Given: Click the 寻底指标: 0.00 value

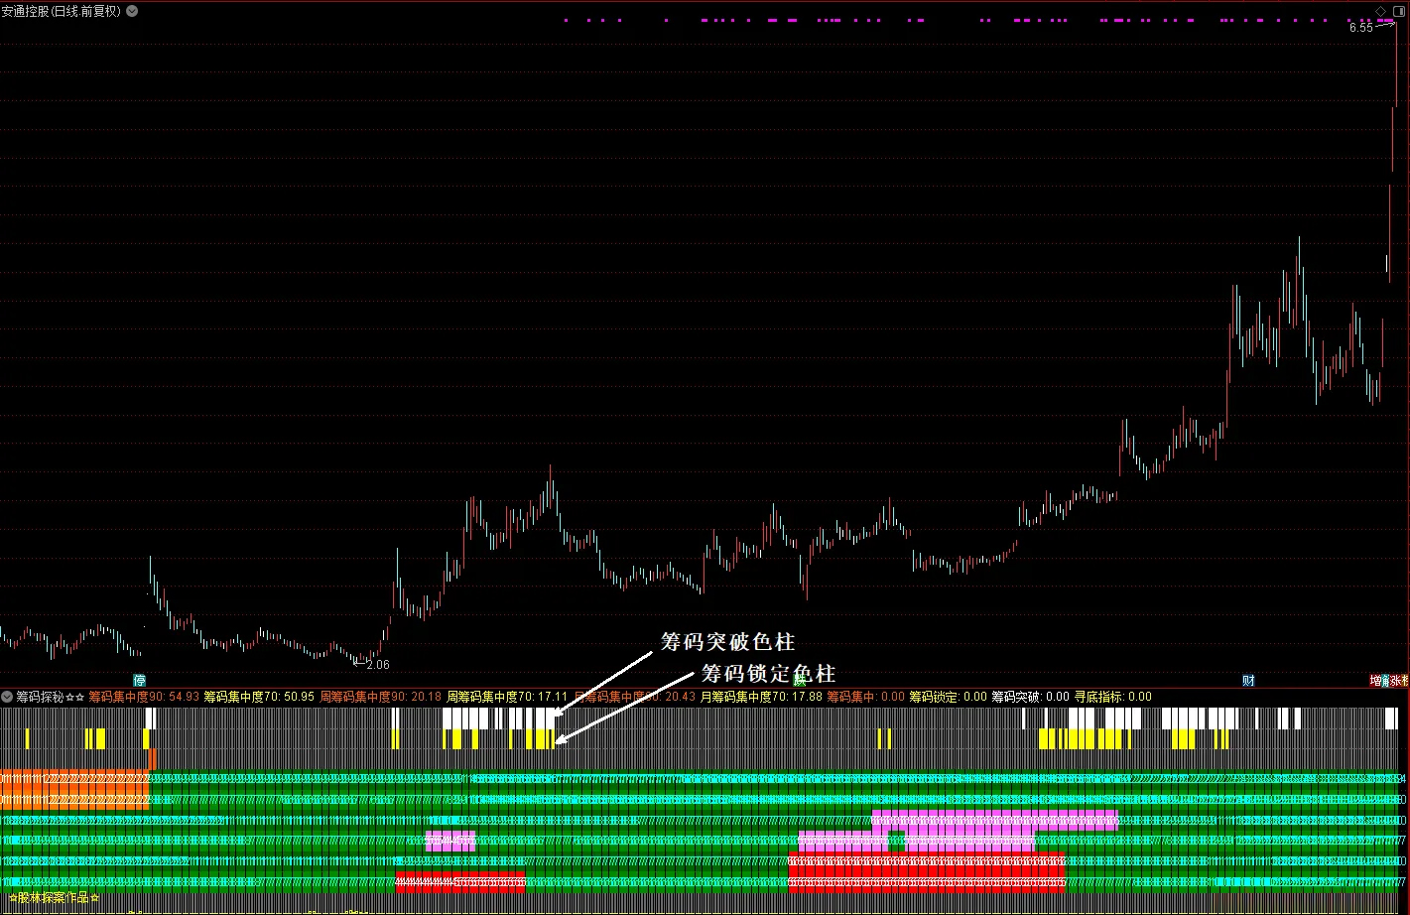Looking at the screenshot, I should click(1113, 697).
